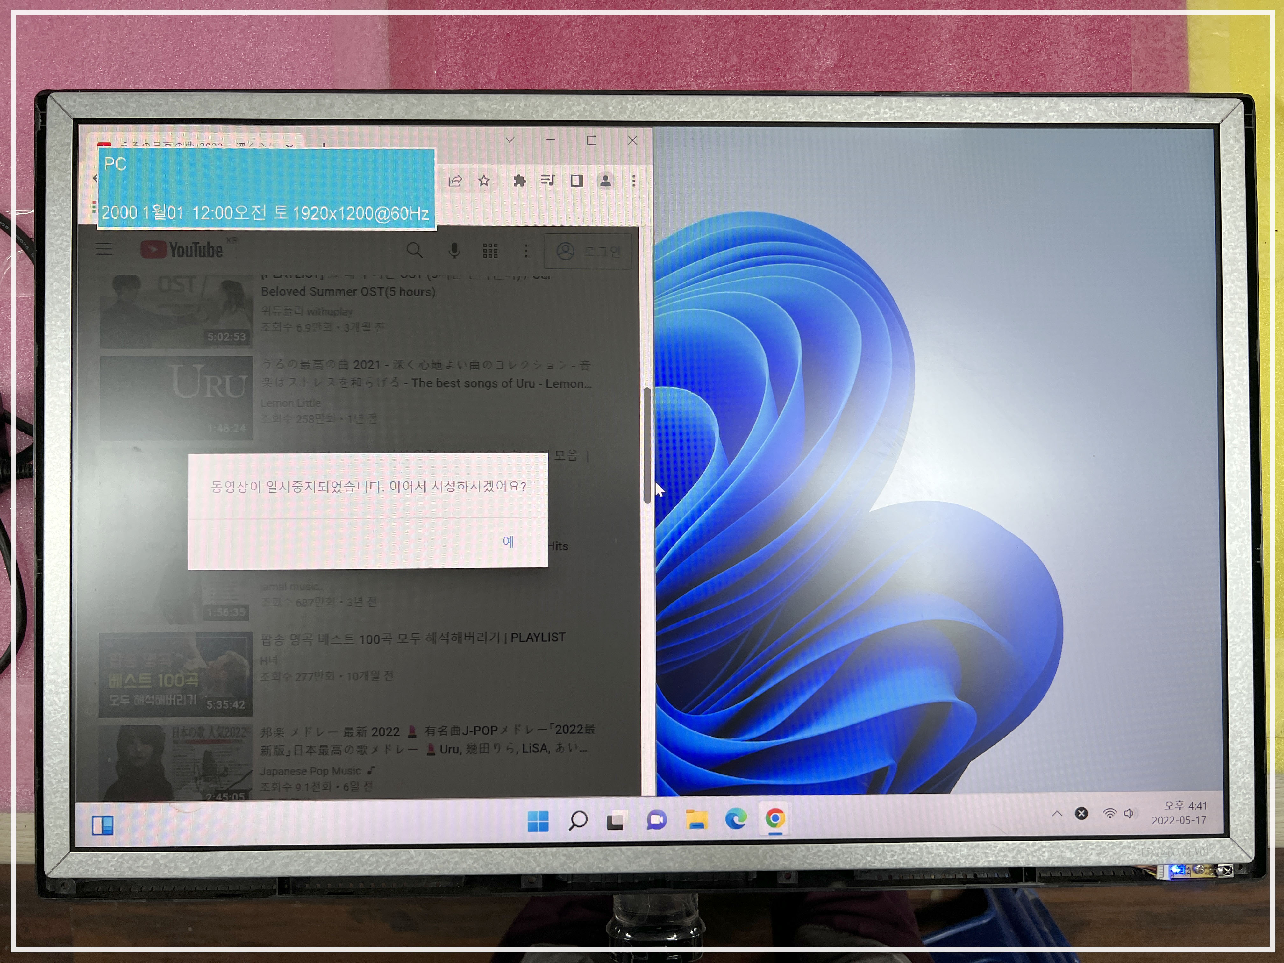Open the Uru best songs video thumbnail
The height and width of the screenshot is (963, 1284).
click(x=176, y=398)
